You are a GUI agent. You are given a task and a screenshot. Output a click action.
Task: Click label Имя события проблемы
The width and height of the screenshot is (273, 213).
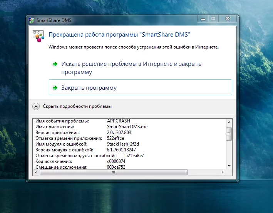62,121
